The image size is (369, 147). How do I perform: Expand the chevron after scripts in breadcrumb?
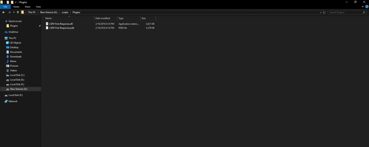click(70, 12)
